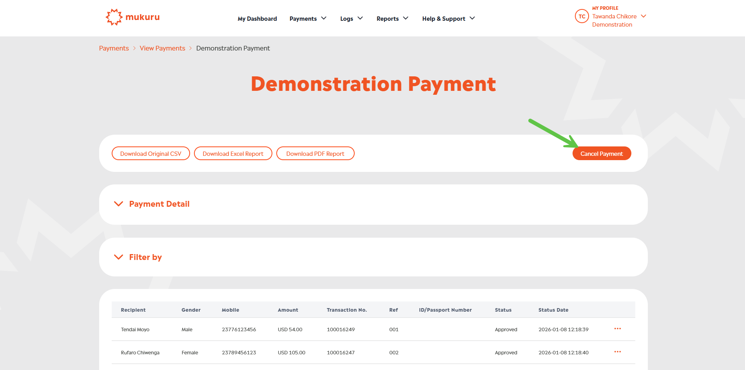This screenshot has width=745, height=370.
Task: Open the Help & Support menu
Action: 448,18
